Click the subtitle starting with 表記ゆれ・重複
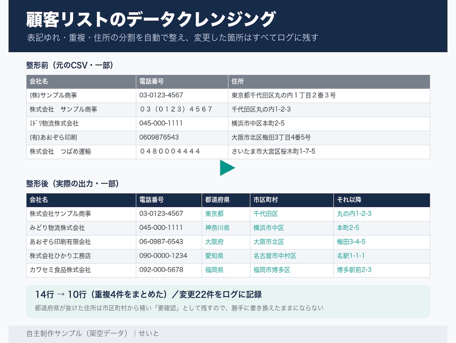Screen dimensions: 456x343 [173, 38]
